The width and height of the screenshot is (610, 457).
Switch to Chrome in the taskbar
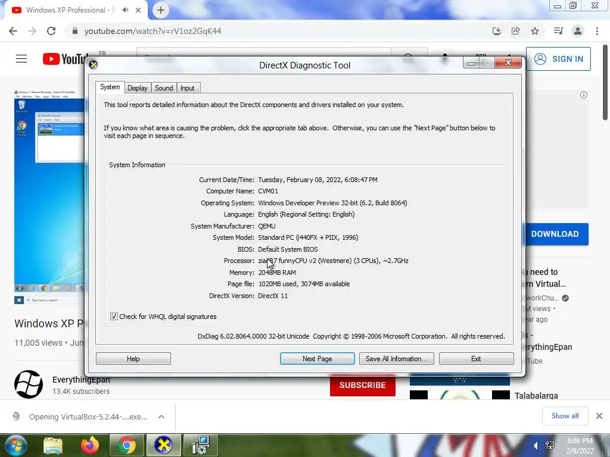tap(127, 445)
